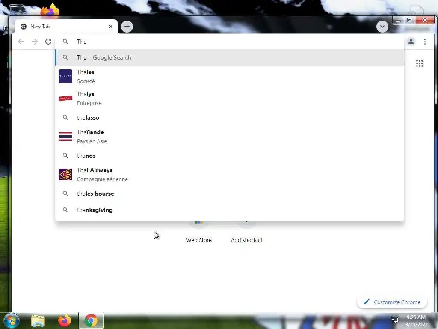
Task: Click the magnifier icon beside thales bourse
Action: pos(65,194)
